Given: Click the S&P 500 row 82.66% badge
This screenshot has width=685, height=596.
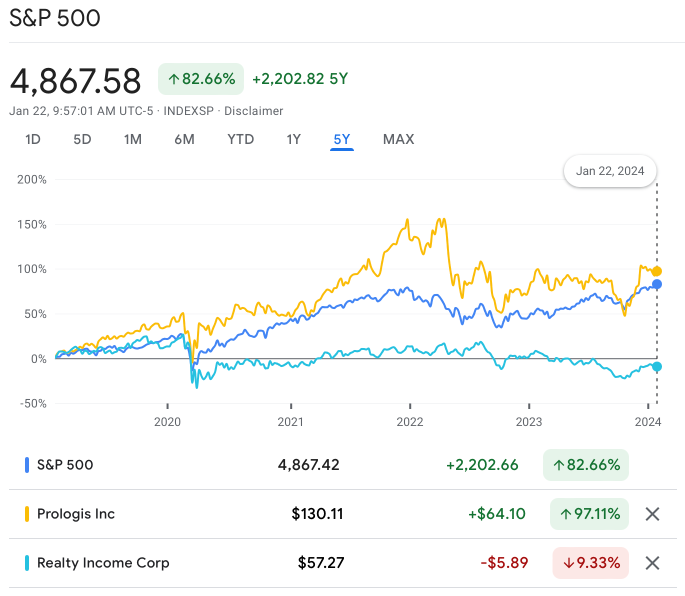Looking at the screenshot, I should 586,465.
